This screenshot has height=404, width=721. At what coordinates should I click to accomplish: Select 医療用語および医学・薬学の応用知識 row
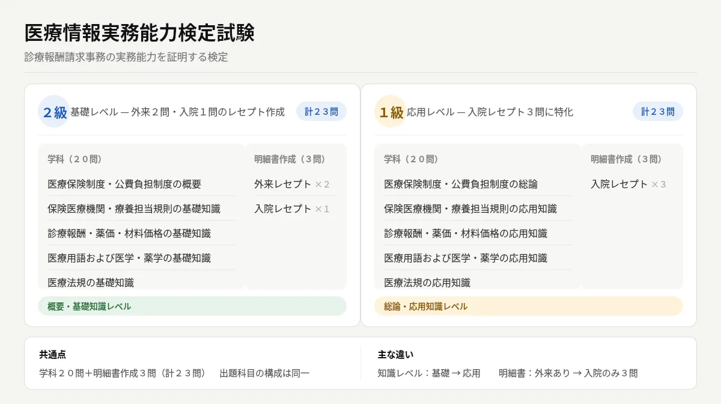(478, 258)
